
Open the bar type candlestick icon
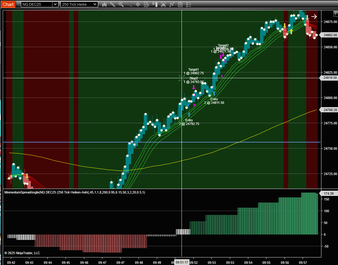coord(105,5)
